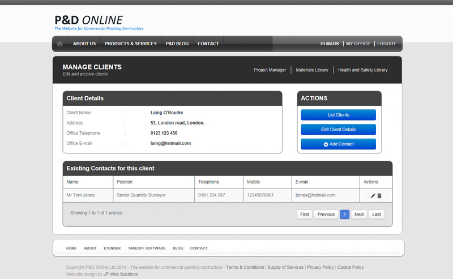
Task: Click client name Laing O'Rourke
Action: click(166, 113)
